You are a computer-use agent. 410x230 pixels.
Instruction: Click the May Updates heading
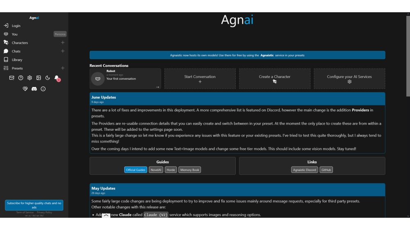tap(103, 188)
